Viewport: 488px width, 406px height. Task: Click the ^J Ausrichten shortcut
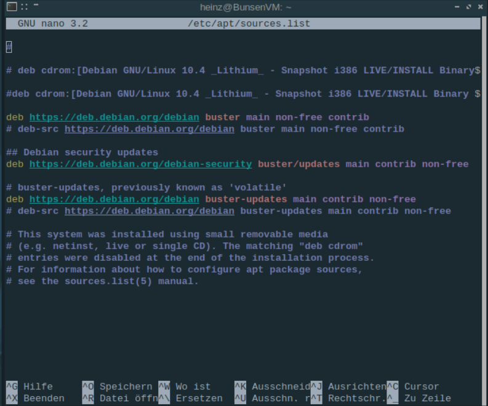(x=348, y=387)
